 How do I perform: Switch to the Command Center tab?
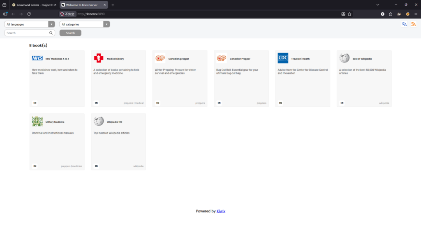pyautogui.click(x=34, y=5)
